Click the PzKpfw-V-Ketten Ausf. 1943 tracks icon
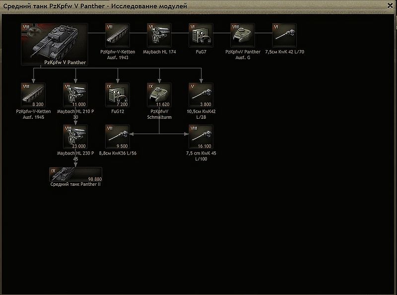The width and height of the screenshot is (397, 295). (118, 35)
